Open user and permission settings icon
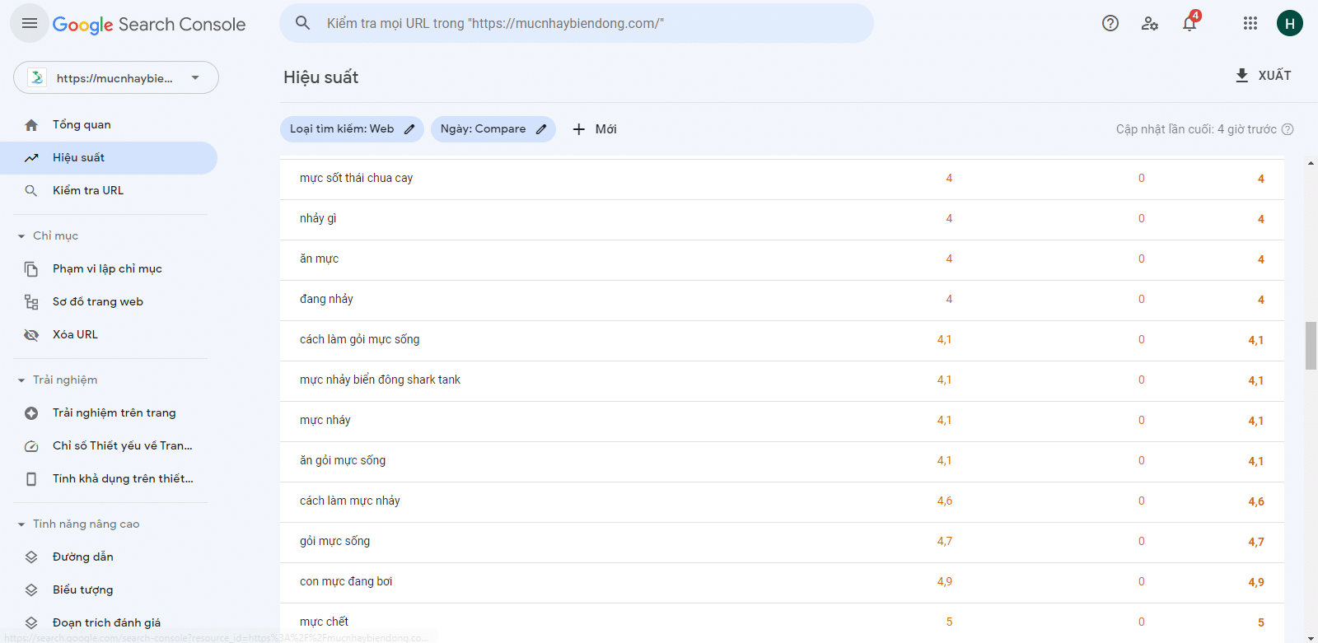The image size is (1318, 643). coord(1150,23)
